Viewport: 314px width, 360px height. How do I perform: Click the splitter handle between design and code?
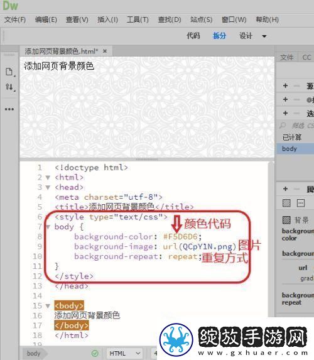[x=147, y=159]
